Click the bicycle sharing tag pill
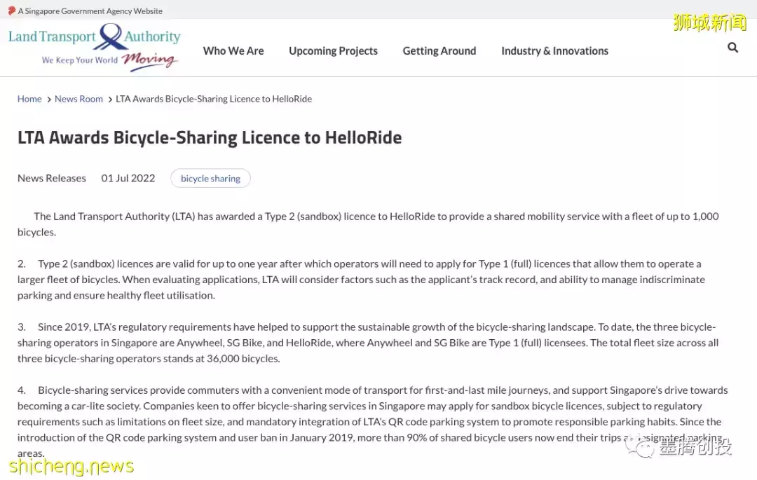This screenshot has height=480, width=757. (x=210, y=179)
